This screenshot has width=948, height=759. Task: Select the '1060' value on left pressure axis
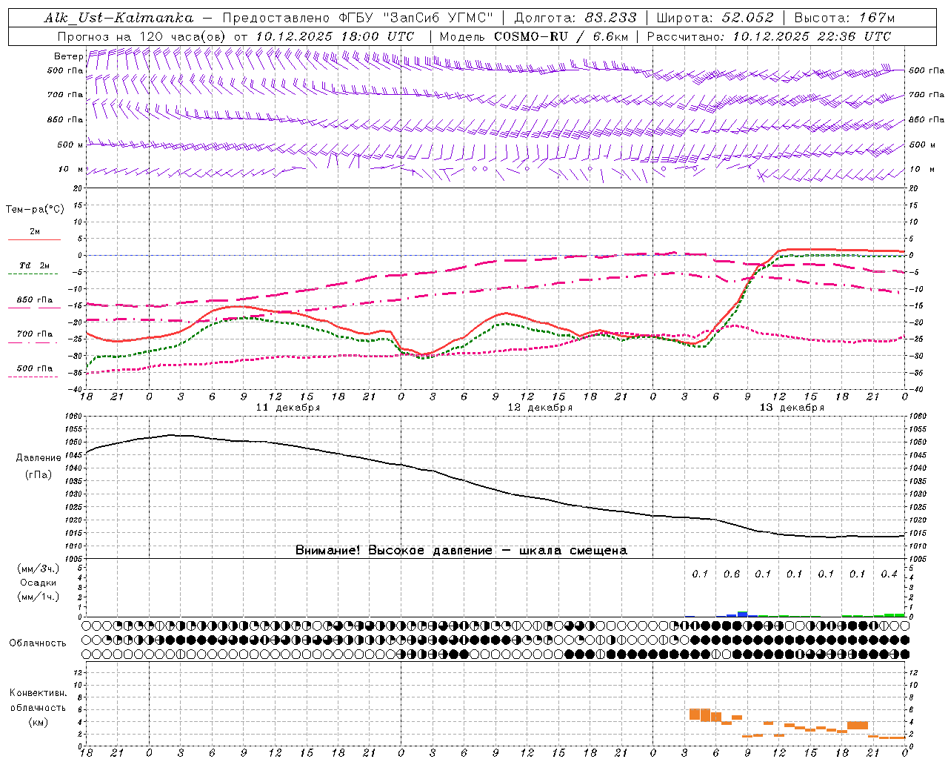pyautogui.click(x=73, y=417)
